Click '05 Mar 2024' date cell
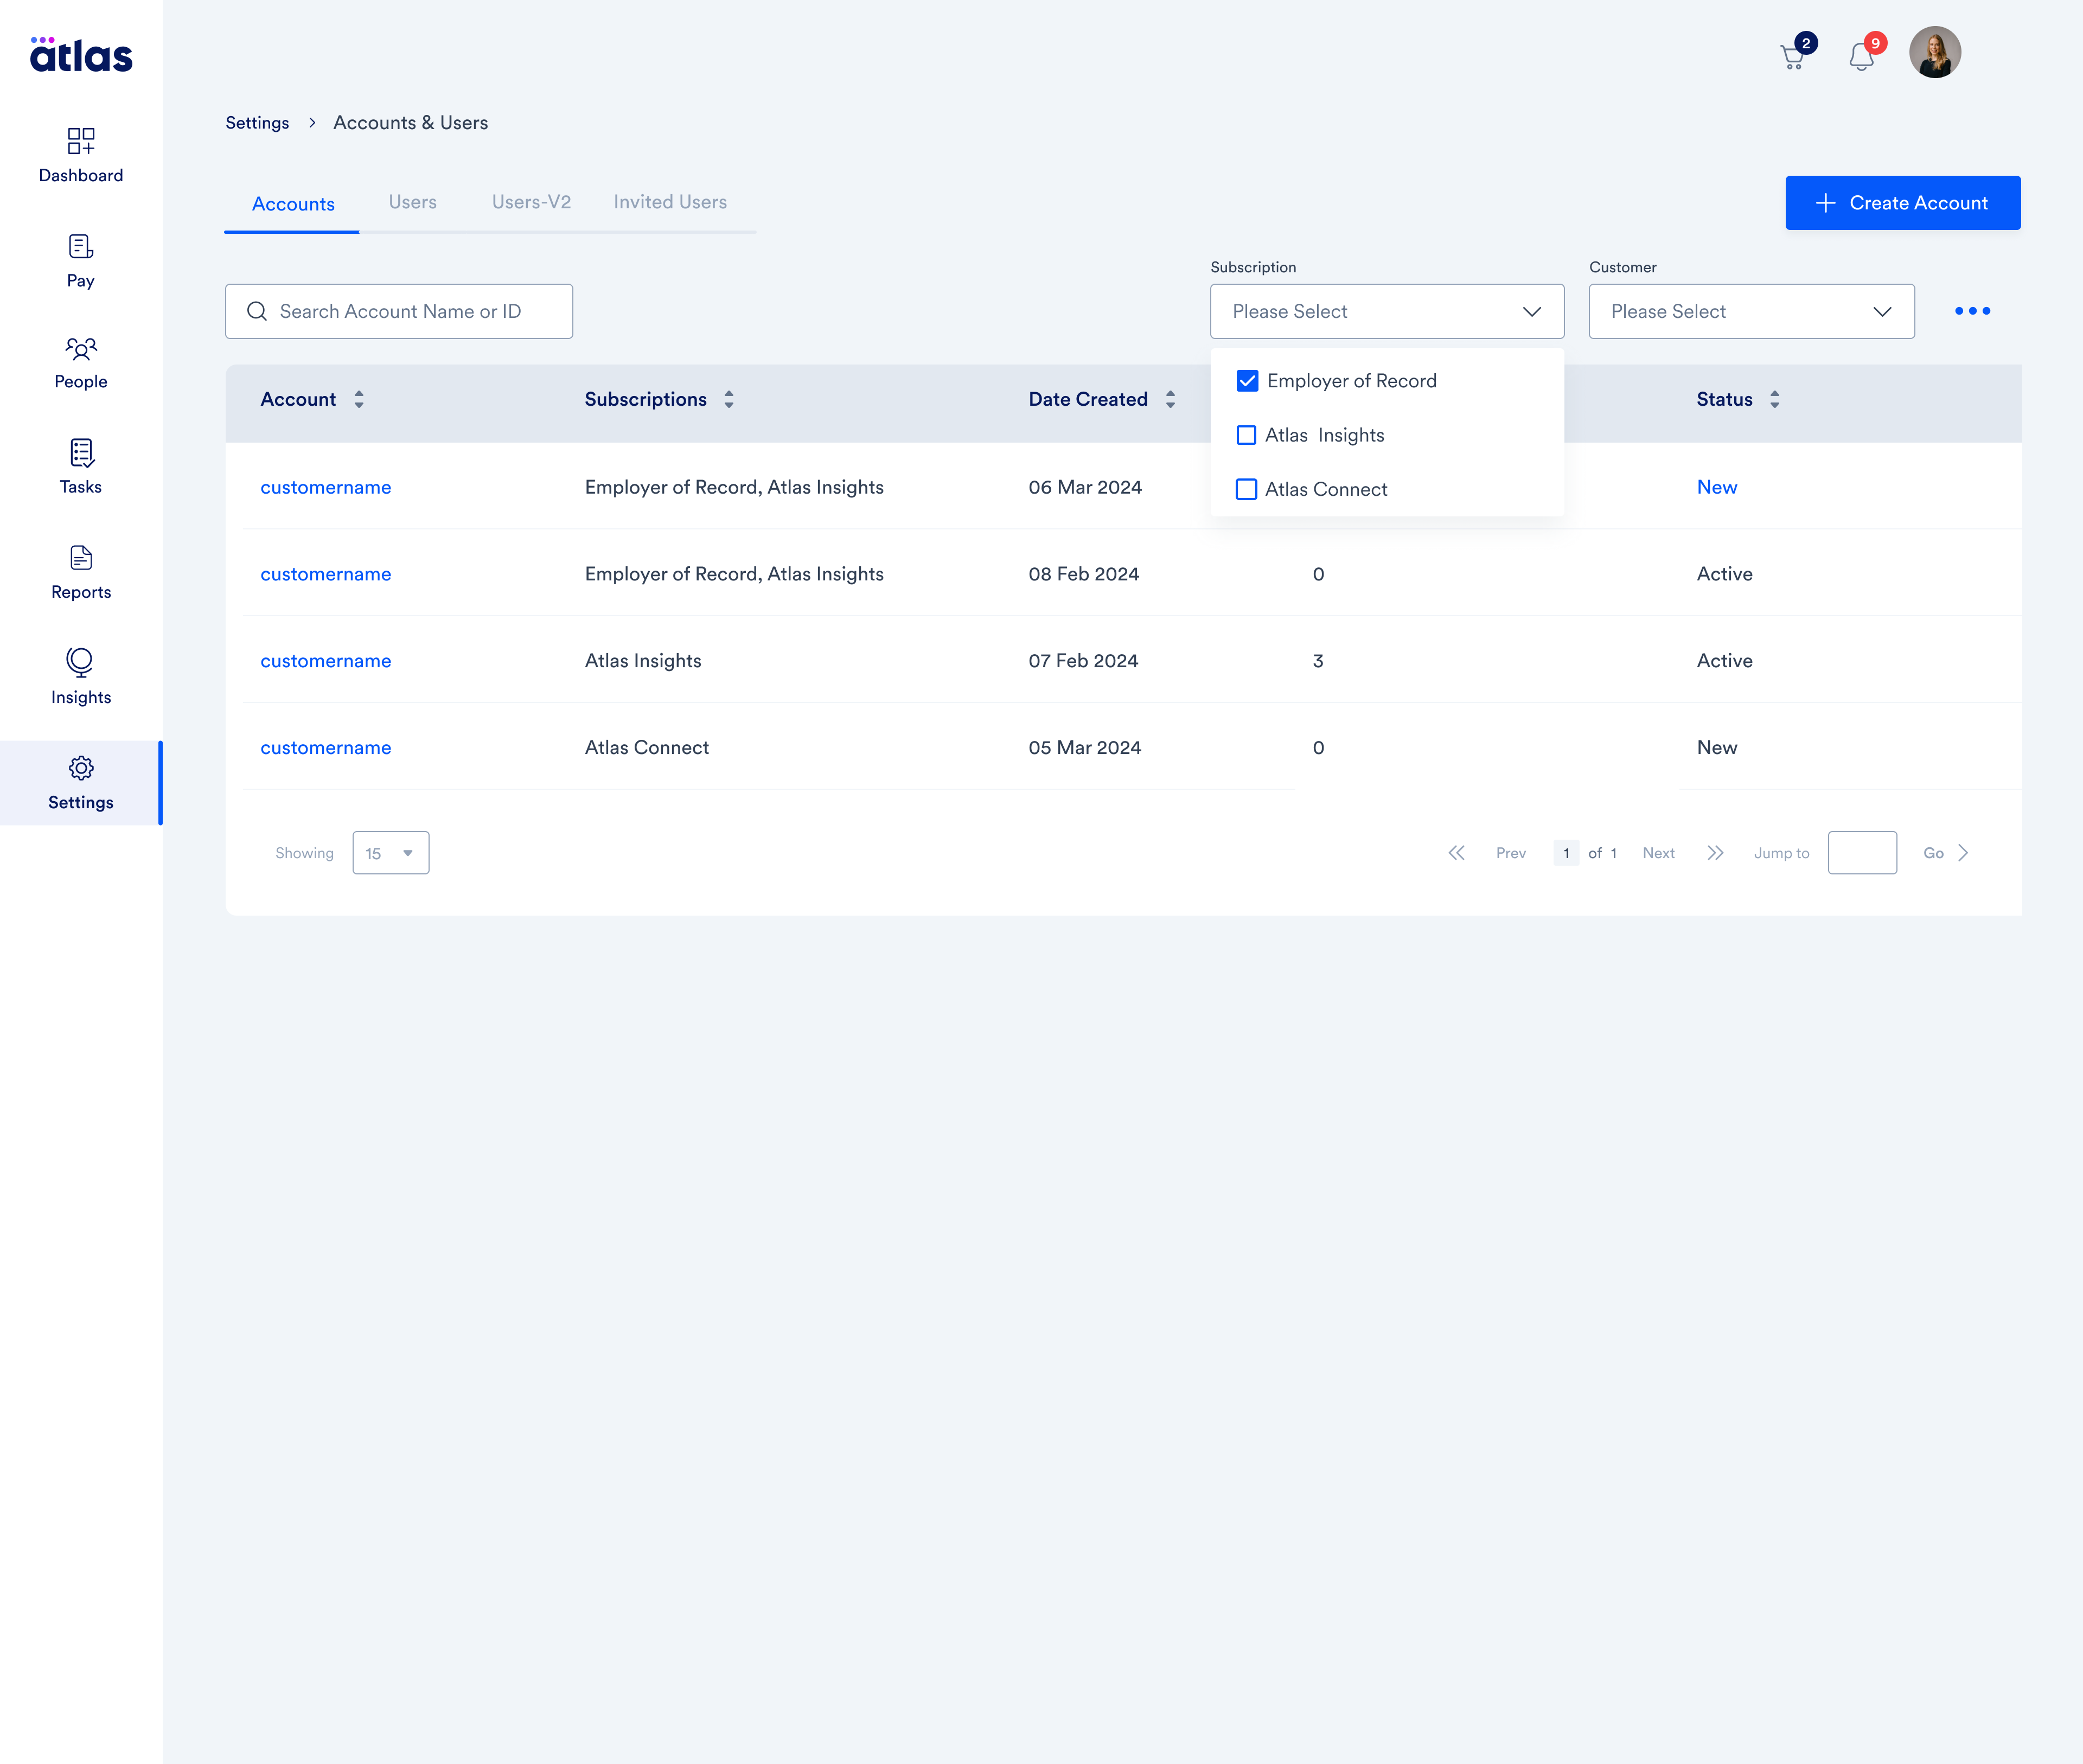The width and height of the screenshot is (2083, 1764). point(1085,748)
